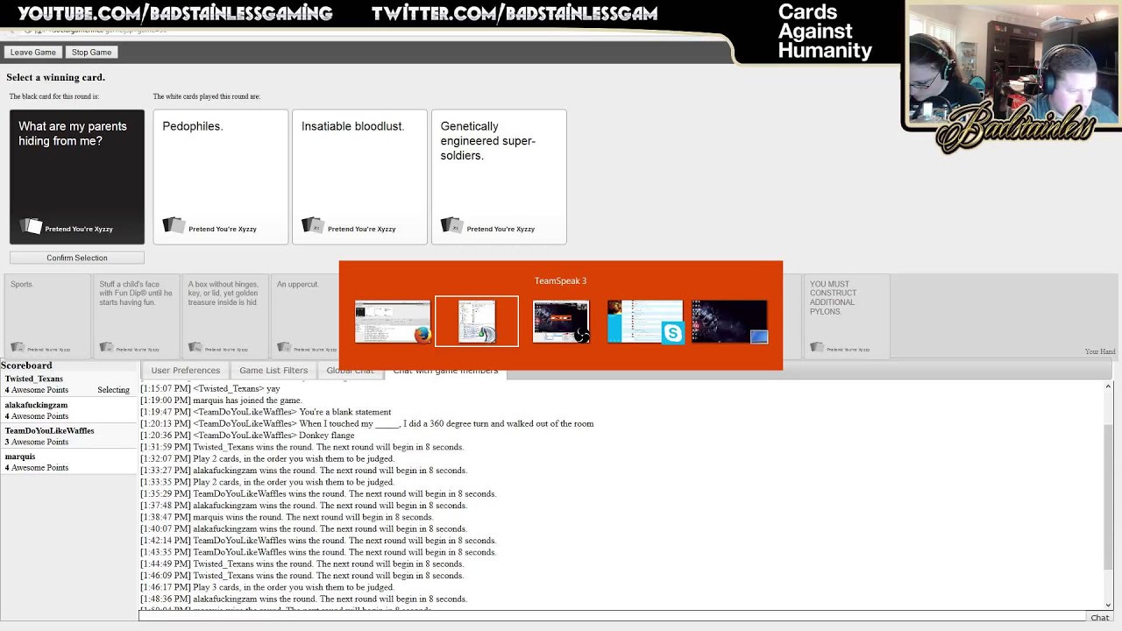Select the TeamSpeak 3 window thumbnail
The height and width of the screenshot is (631, 1122).
click(x=477, y=322)
